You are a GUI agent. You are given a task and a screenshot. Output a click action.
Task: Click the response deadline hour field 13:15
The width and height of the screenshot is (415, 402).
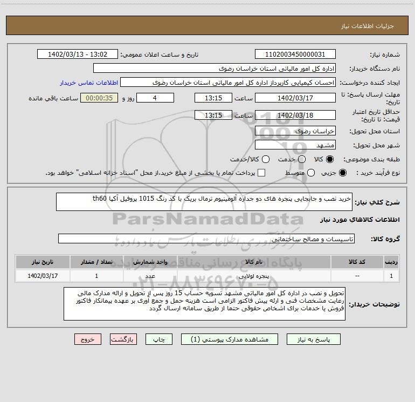pyautogui.click(x=213, y=98)
